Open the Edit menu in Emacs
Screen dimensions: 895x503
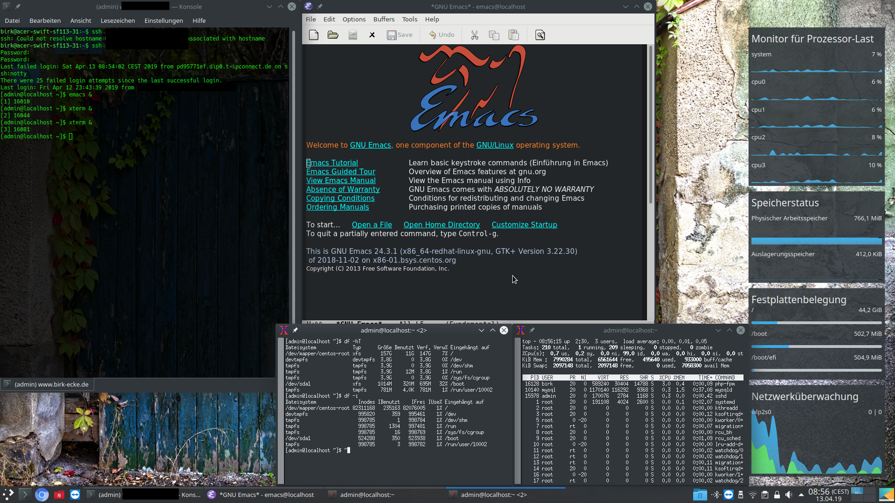[x=329, y=19]
